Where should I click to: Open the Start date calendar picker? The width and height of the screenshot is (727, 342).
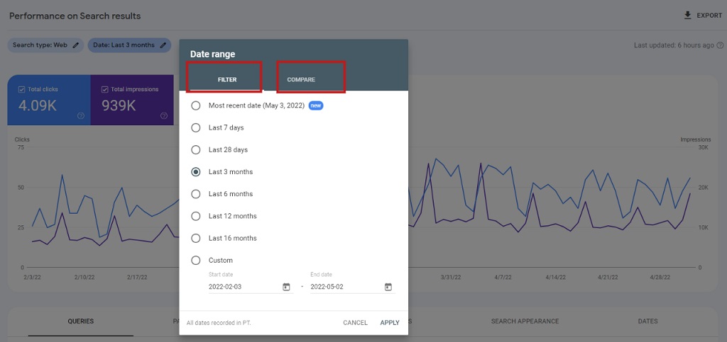286,287
